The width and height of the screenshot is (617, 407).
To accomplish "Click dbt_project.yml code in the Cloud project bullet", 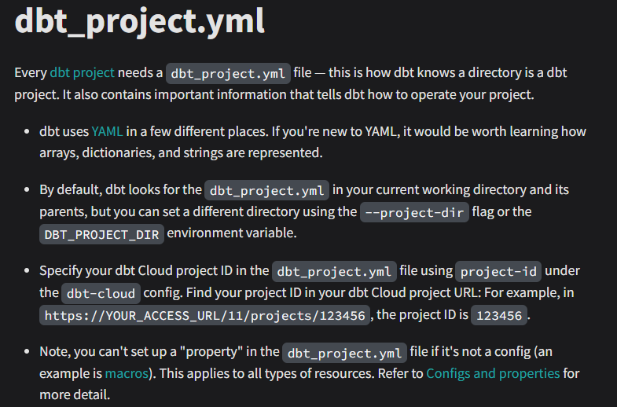I will (x=334, y=272).
